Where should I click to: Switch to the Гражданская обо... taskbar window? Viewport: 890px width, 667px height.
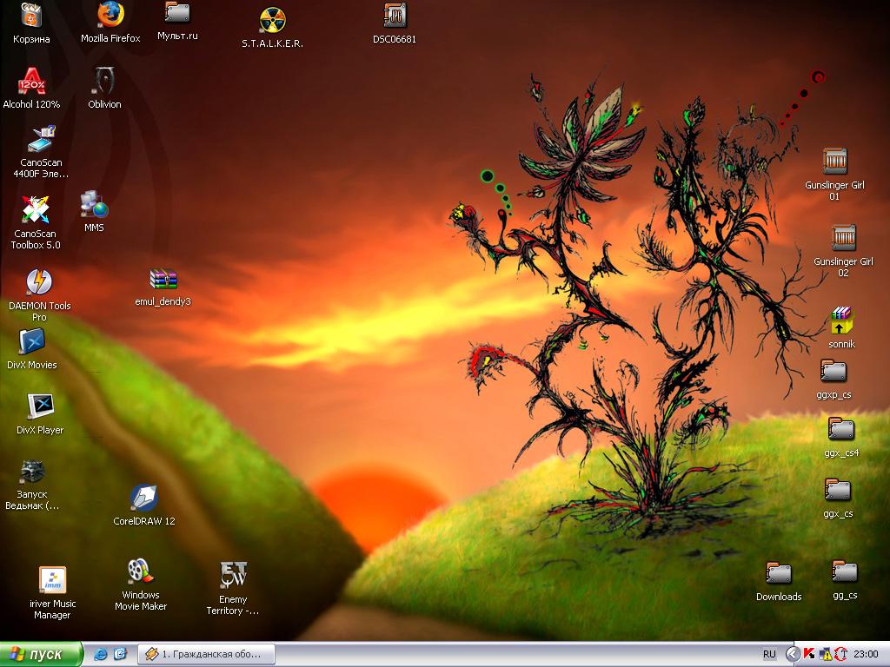coord(207,654)
